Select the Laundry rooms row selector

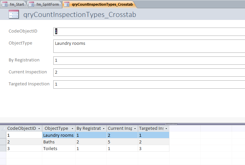click(3, 135)
